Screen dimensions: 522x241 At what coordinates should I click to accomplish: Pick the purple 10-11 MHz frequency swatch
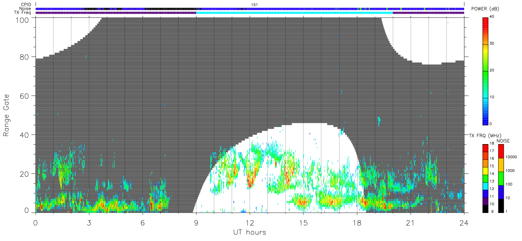pos(485,201)
